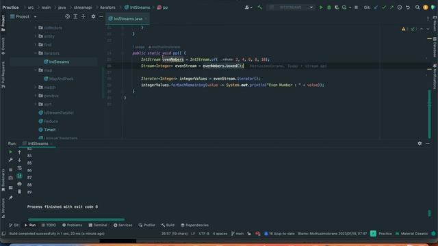
Task: Expand the collectors folder
Action: pyautogui.click(x=36, y=27)
